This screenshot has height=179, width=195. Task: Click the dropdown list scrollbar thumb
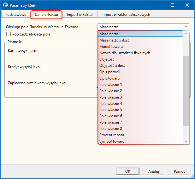[x=186, y=91]
